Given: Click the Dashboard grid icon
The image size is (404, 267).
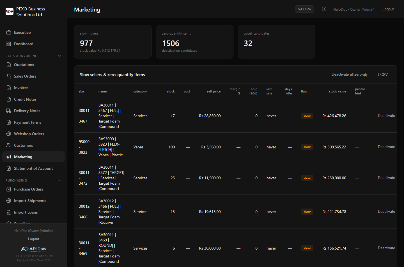Looking at the screenshot, I should point(9,44).
